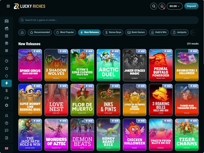Open the notifications bell

pos(162,6)
